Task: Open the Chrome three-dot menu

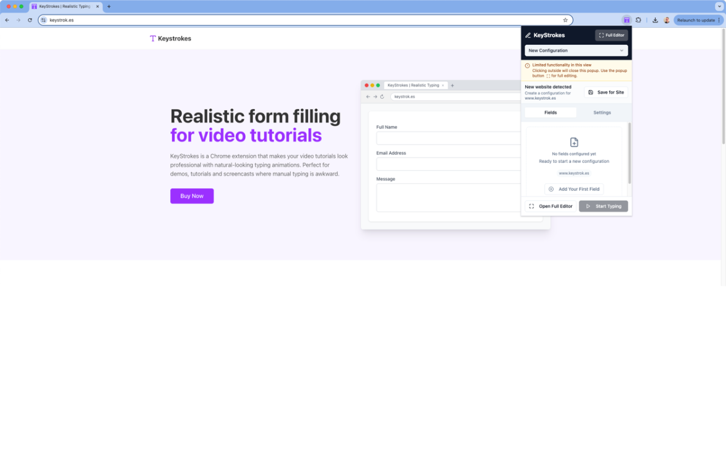Action: coord(719,20)
